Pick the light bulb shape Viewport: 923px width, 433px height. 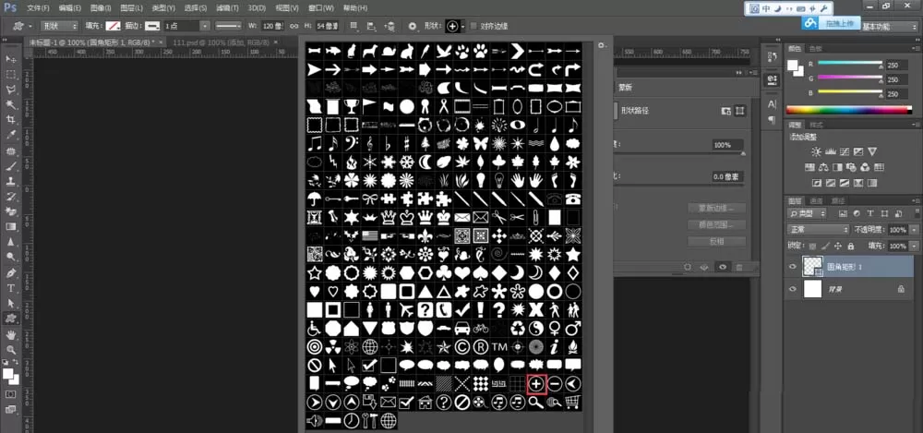(480, 179)
